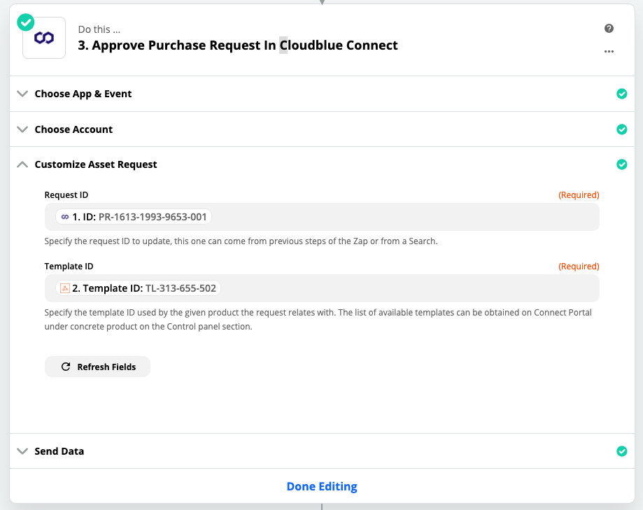Click green status check for Send Data
Image resolution: width=643 pixels, height=510 pixels.
coord(622,451)
